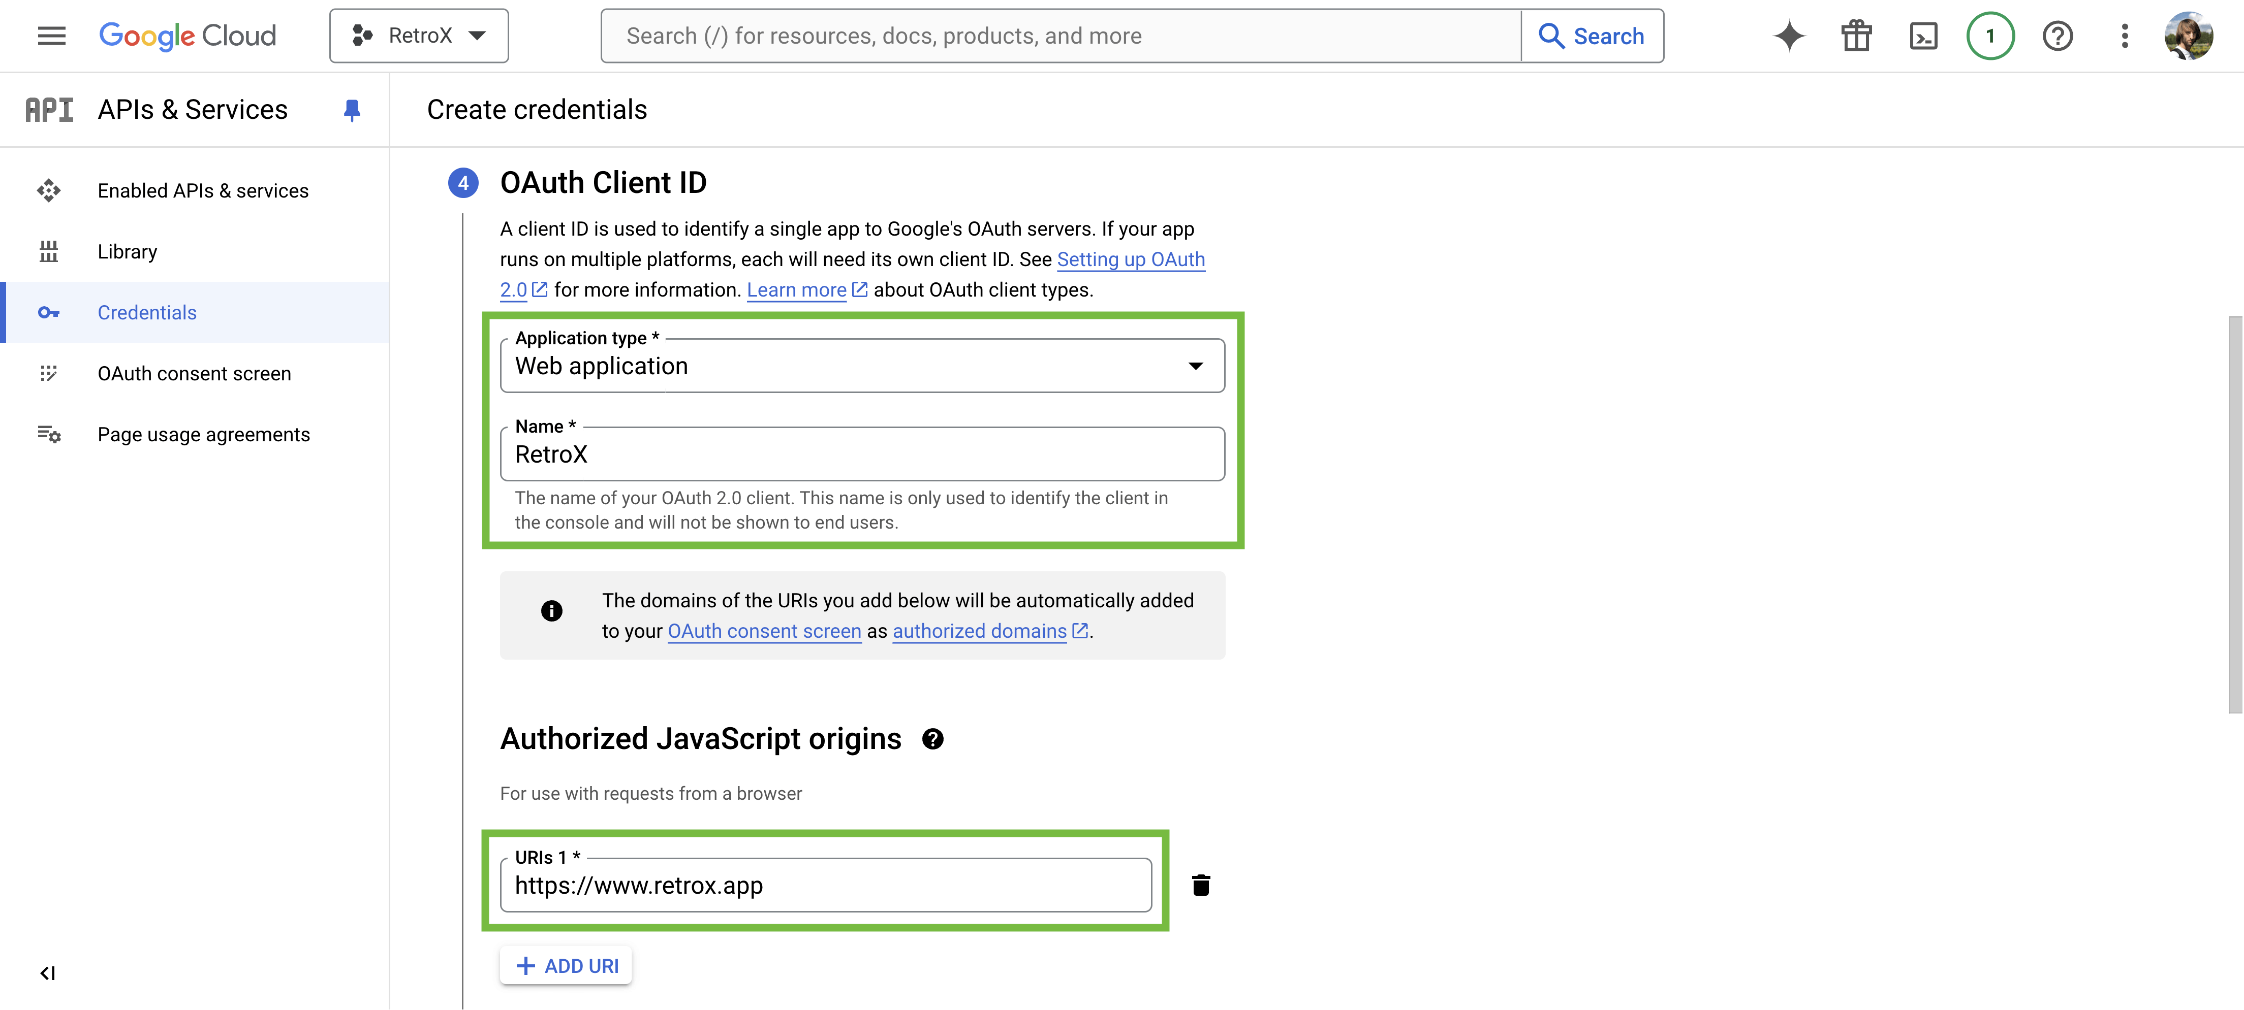Open the main navigation hamburger menu
Image resolution: width=2244 pixels, height=1010 pixels.
point(51,36)
